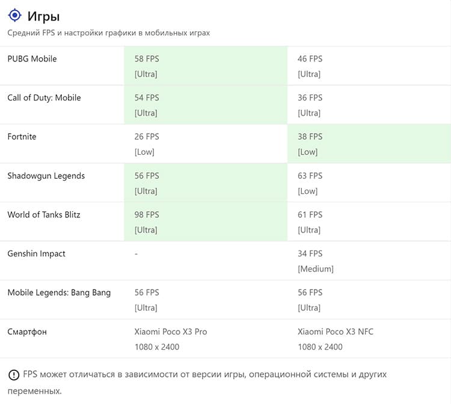Open the Xiaomi Poco X3 NFC name
This screenshot has width=451, height=404.
tap(336, 331)
